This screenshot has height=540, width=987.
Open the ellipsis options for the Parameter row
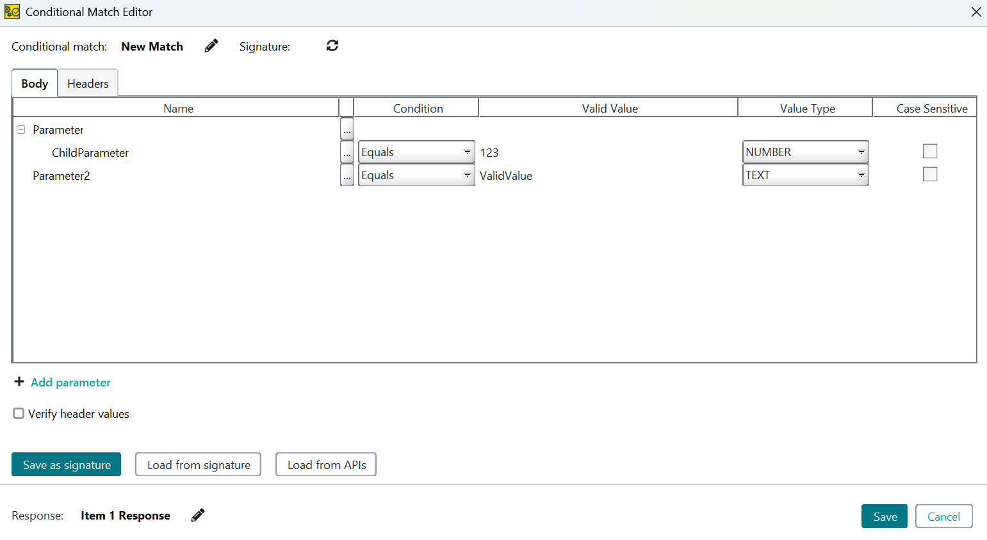click(x=347, y=129)
